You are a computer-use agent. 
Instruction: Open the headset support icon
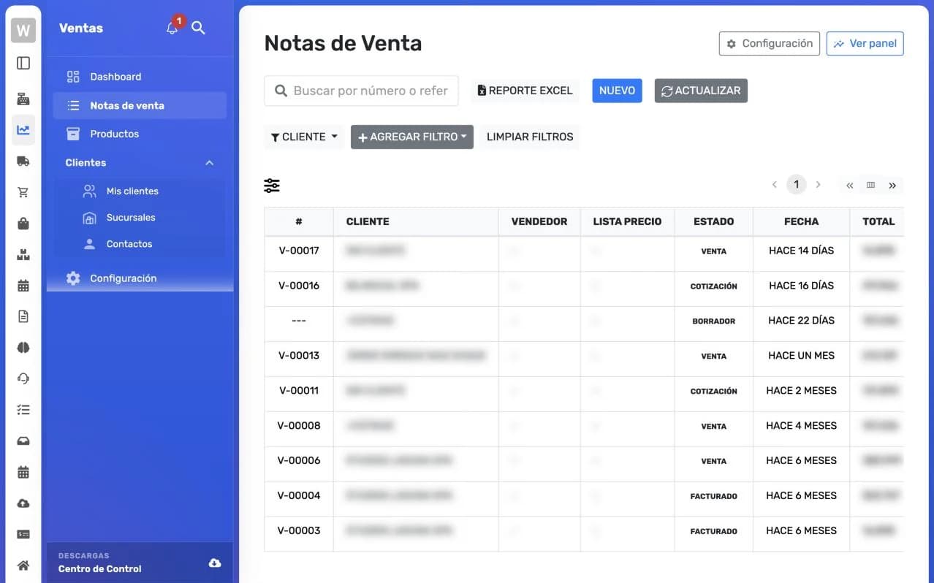click(x=23, y=378)
